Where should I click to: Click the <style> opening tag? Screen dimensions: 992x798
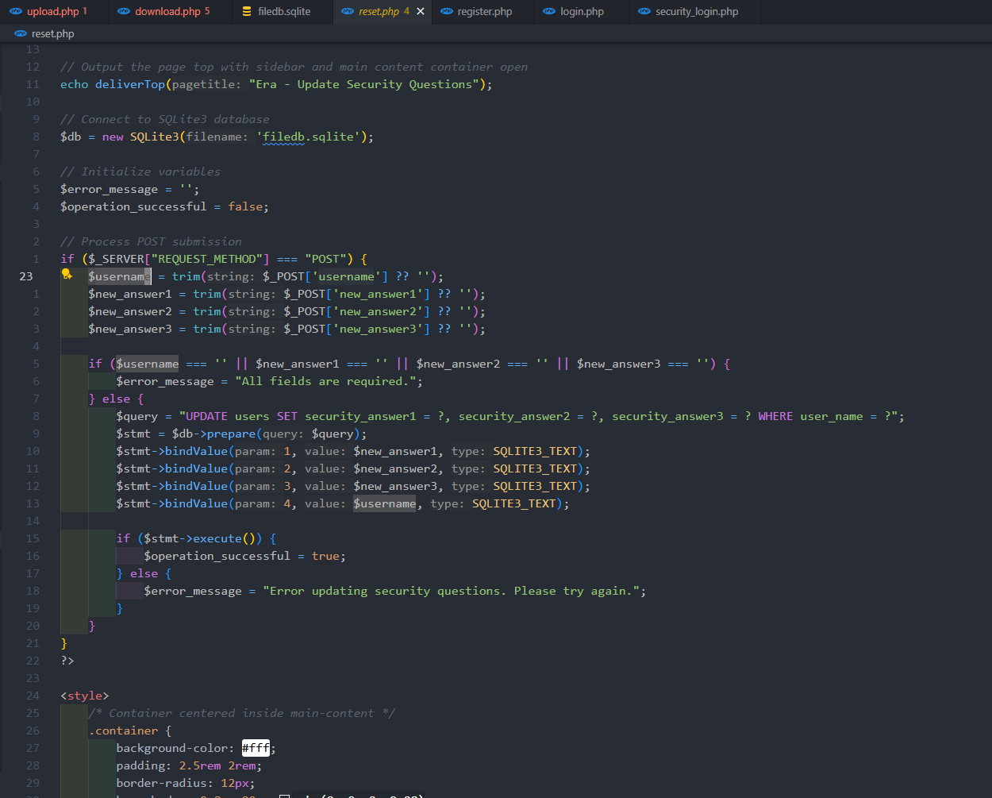tap(84, 696)
